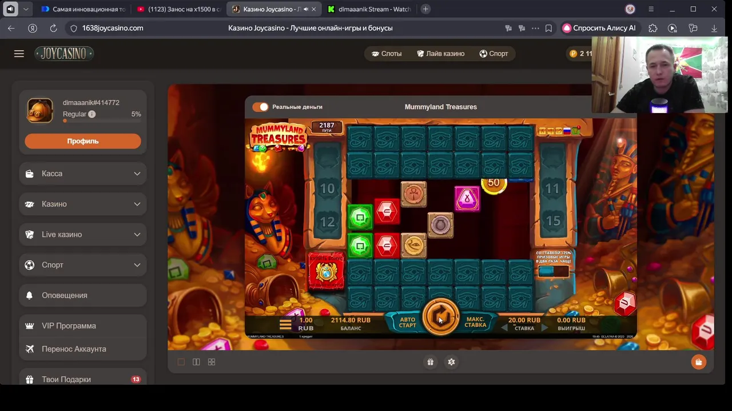
Task: Go to Спорт in top navigation
Action: [494, 54]
